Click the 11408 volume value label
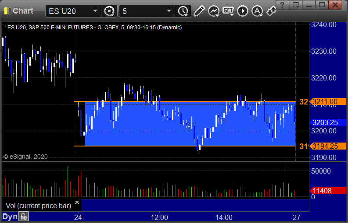This screenshot has width=348, height=223. pos(328,191)
